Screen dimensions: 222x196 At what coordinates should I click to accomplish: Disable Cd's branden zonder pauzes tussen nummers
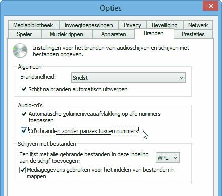[x=24, y=131]
